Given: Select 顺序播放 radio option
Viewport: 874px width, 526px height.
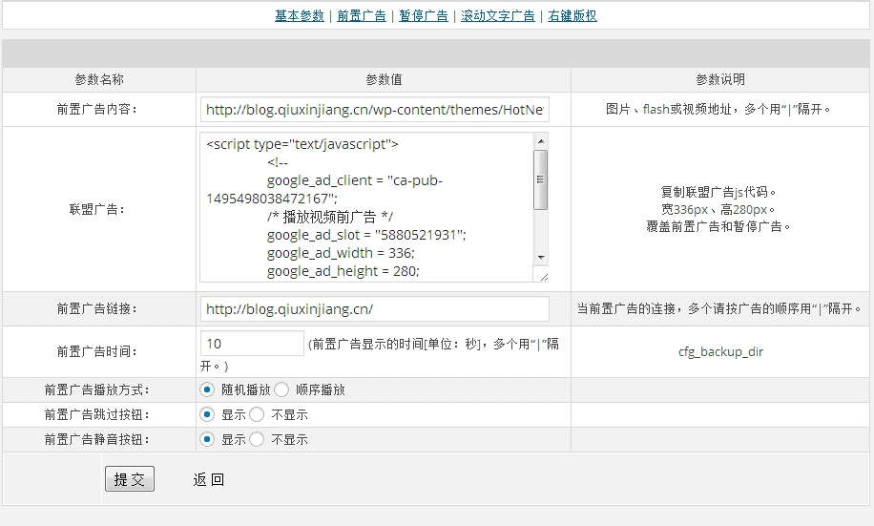Looking at the screenshot, I should 281,389.
